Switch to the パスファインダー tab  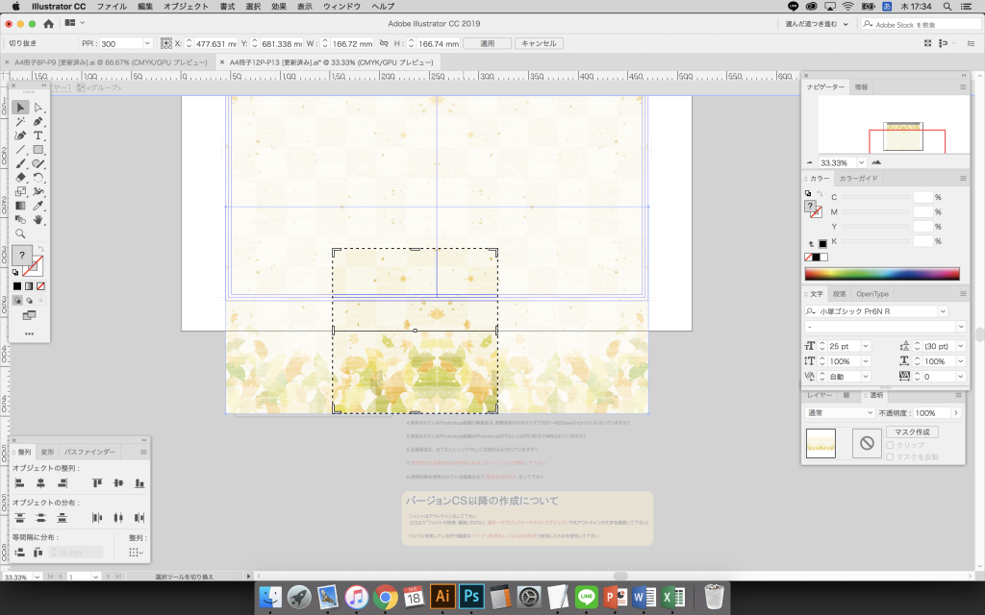point(90,452)
